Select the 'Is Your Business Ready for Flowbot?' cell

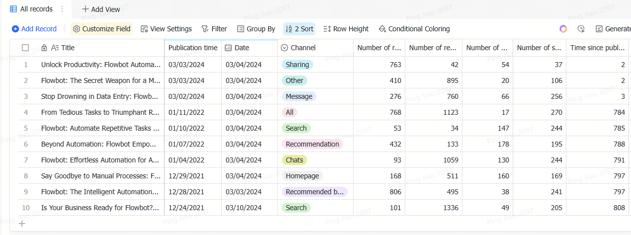(x=101, y=208)
